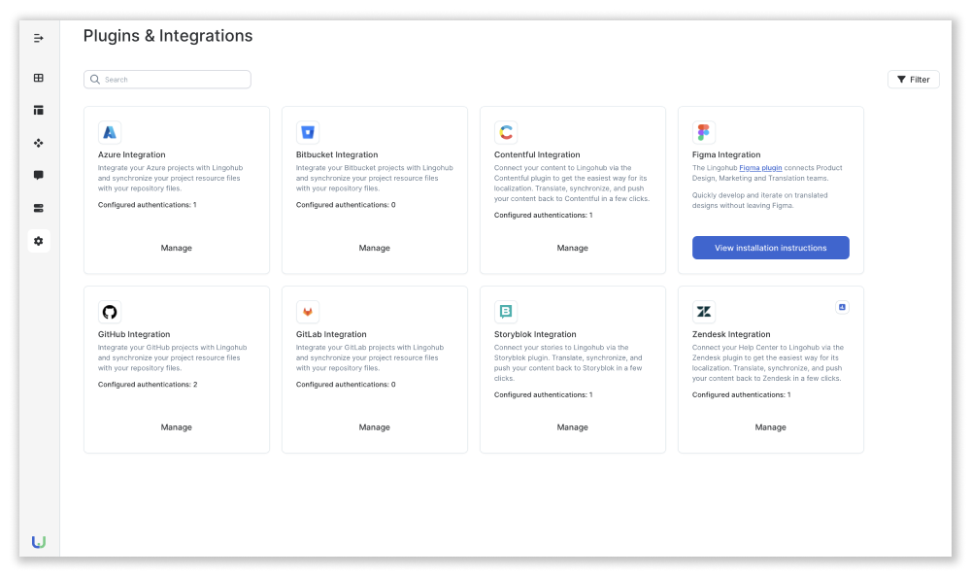Manage the GitLab Integration
This screenshot has height=577, width=971.
pos(375,427)
